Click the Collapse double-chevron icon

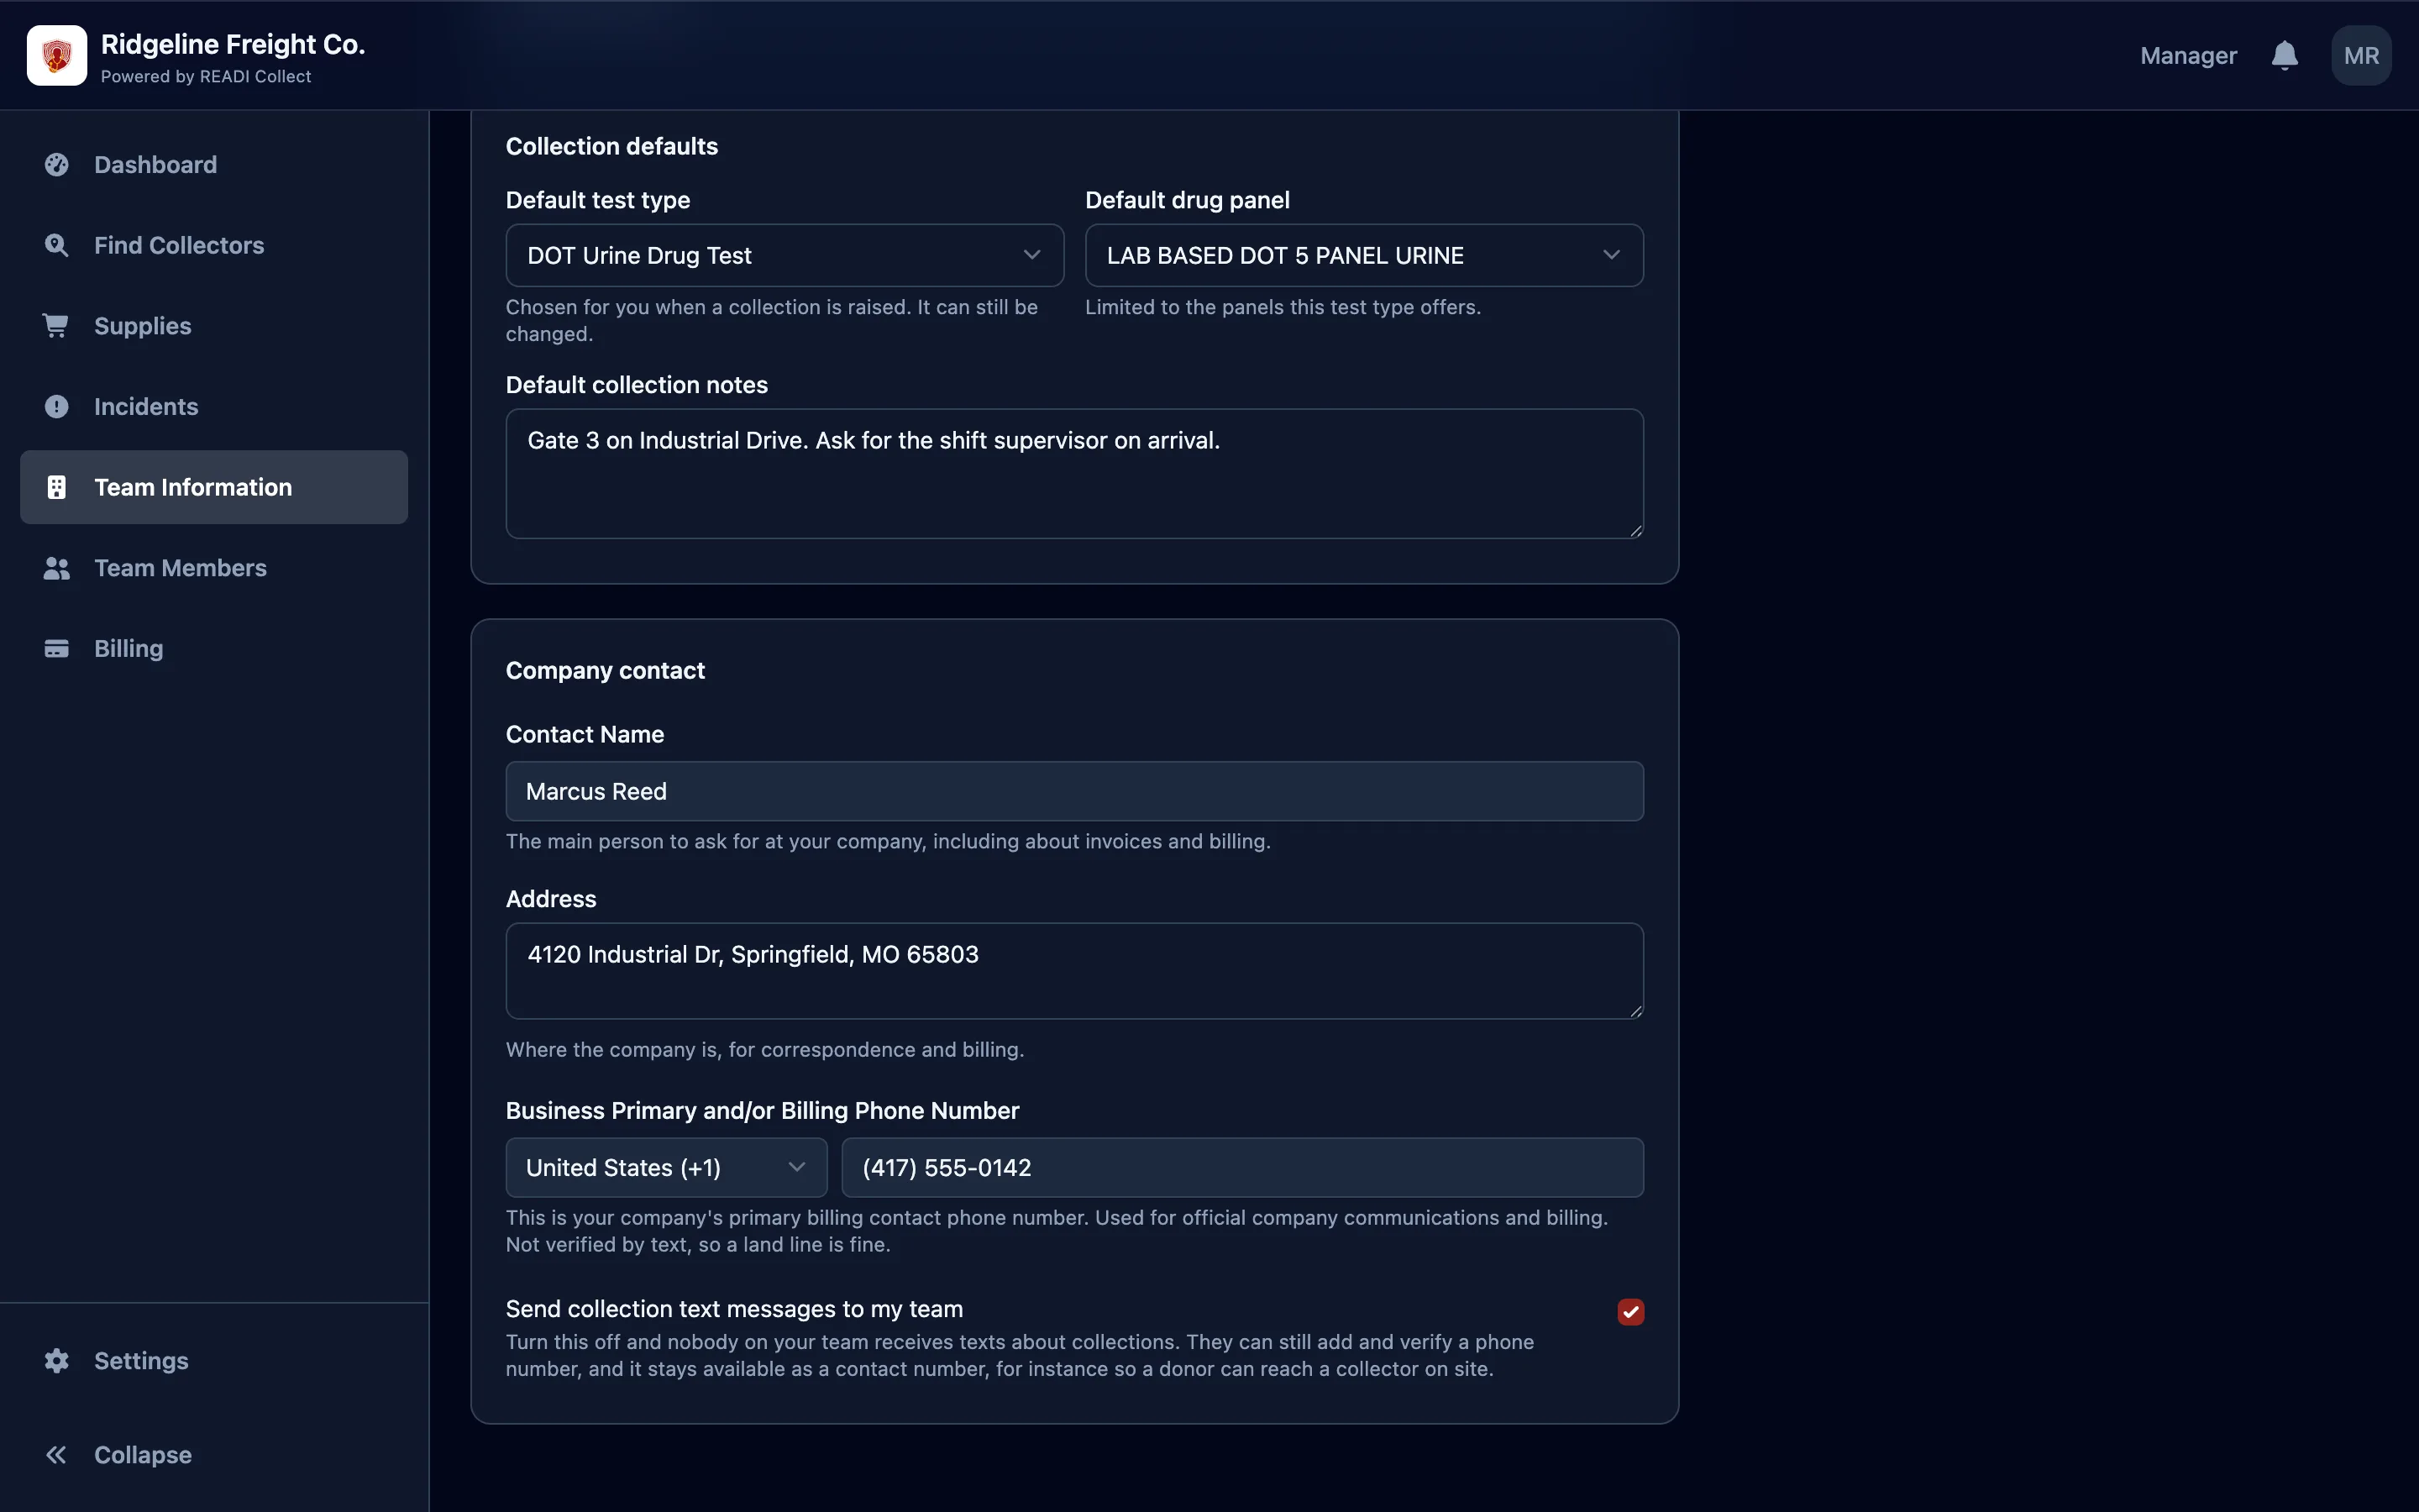click(57, 1455)
